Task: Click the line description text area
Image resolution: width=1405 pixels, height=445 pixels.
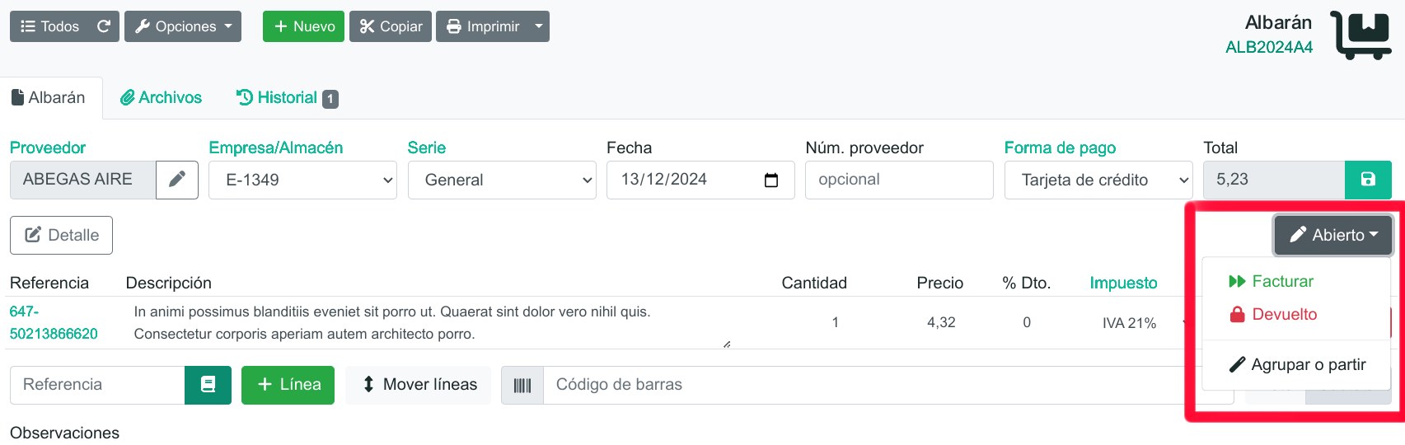Action: [x=429, y=322]
